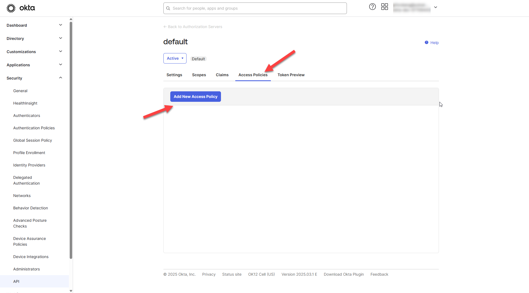Open the Claims tab
Viewport: 529px width, 293px height.
pos(222,75)
